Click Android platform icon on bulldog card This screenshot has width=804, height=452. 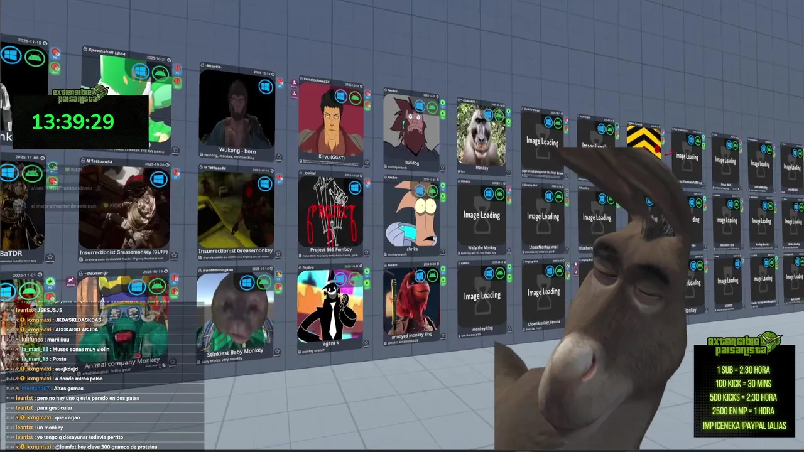[x=432, y=107]
